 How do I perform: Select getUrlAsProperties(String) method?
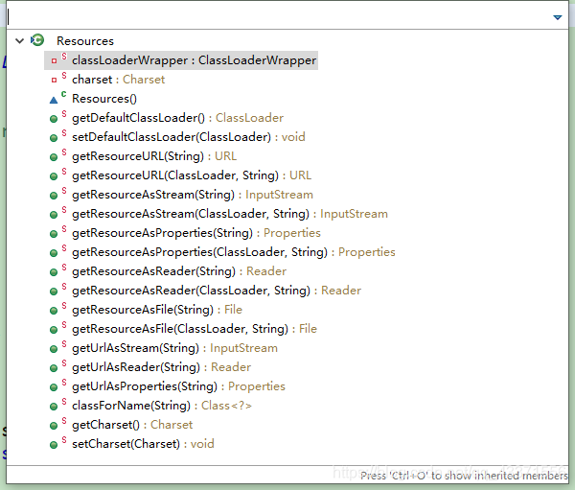[x=178, y=386]
